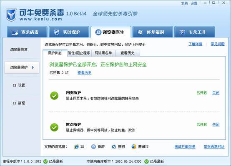The width and height of the screenshot is (231, 166).
Task: Open the 举报恶意网址 link
Action: pos(214,146)
